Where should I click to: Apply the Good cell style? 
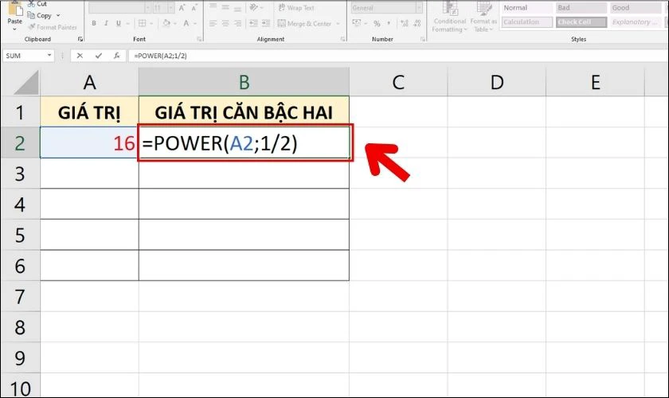tap(636, 8)
